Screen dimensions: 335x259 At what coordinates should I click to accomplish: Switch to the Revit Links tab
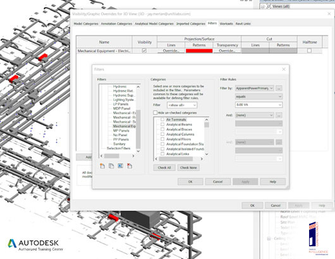[243, 24]
